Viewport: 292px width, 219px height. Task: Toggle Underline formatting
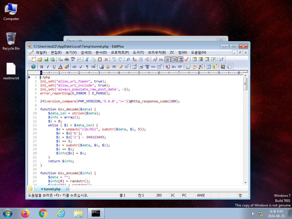pos(54,66)
